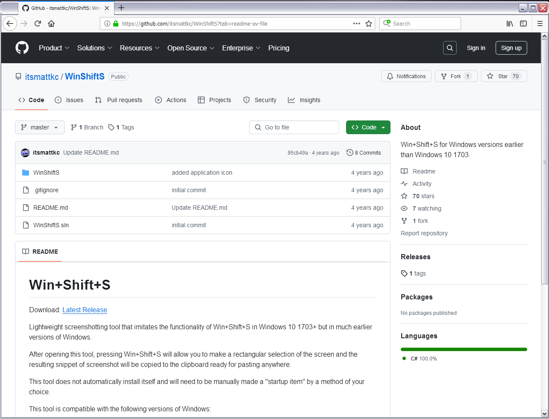
Task: Switch to the Issues tab
Action: (x=69, y=100)
